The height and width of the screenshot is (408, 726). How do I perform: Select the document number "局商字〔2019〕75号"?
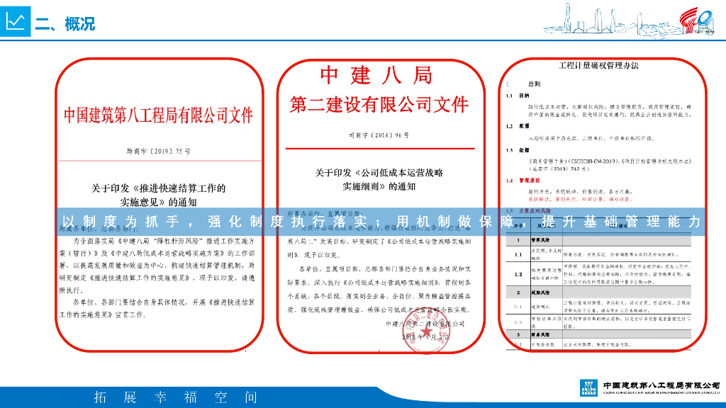(158, 152)
